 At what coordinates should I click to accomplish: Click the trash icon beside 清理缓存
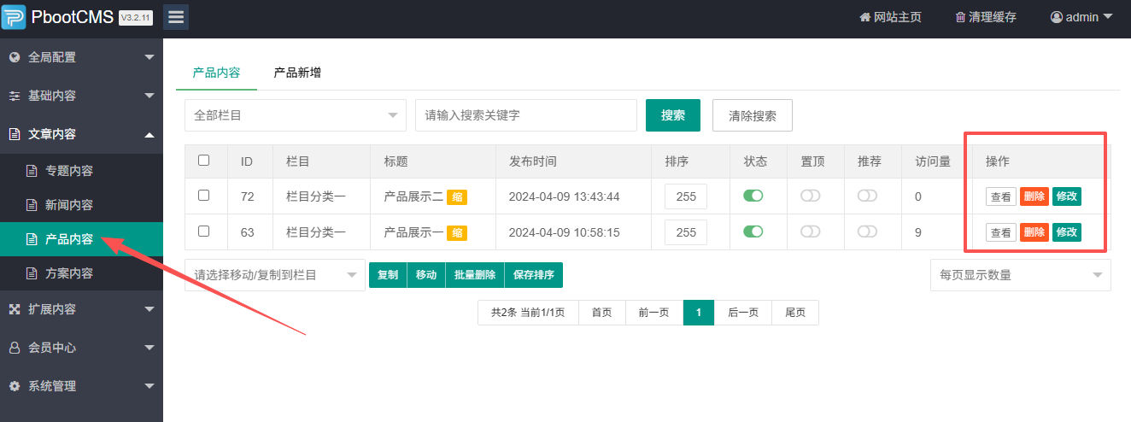[960, 17]
